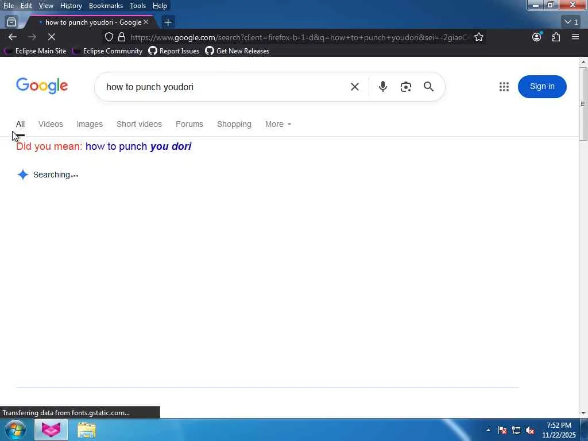Open Action Center flag tray icon
Viewport: 588px width, 441px height.
[502, 430]
